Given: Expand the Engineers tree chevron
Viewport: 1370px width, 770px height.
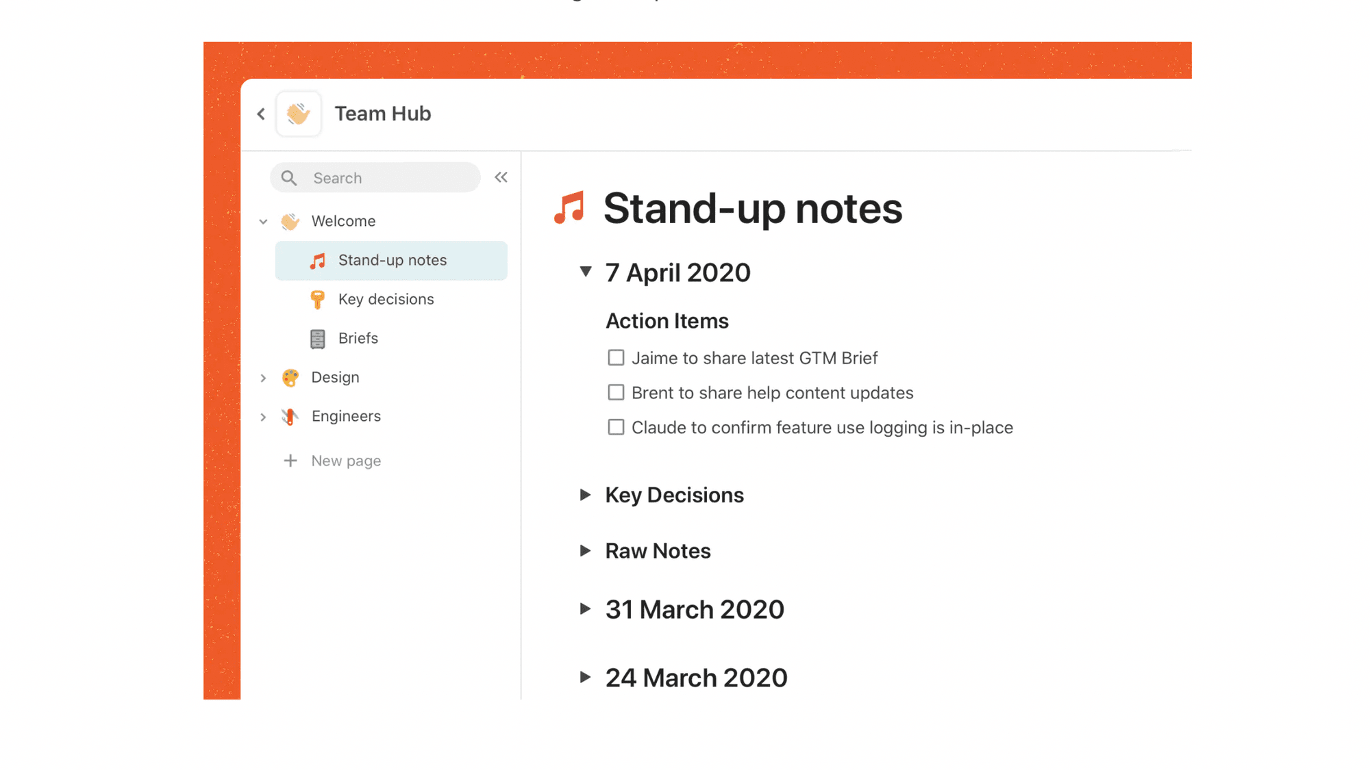Looking at the screenshot, I should pyautogui.click(x=263, y=417).
